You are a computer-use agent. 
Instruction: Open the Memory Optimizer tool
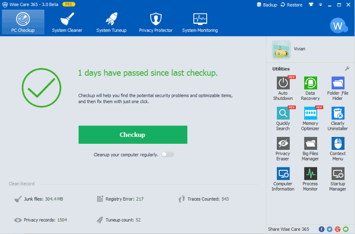pos(310,118)
